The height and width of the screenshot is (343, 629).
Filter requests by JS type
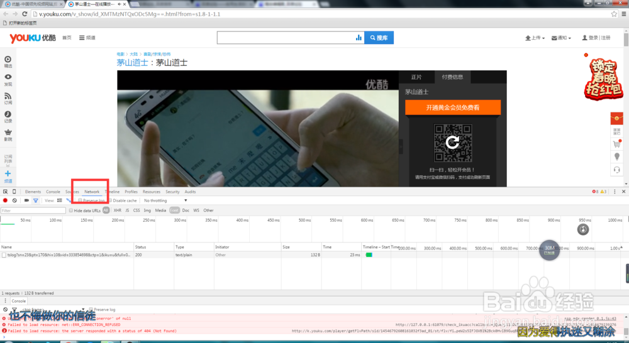pyautogui.click(x=127, y=210)
